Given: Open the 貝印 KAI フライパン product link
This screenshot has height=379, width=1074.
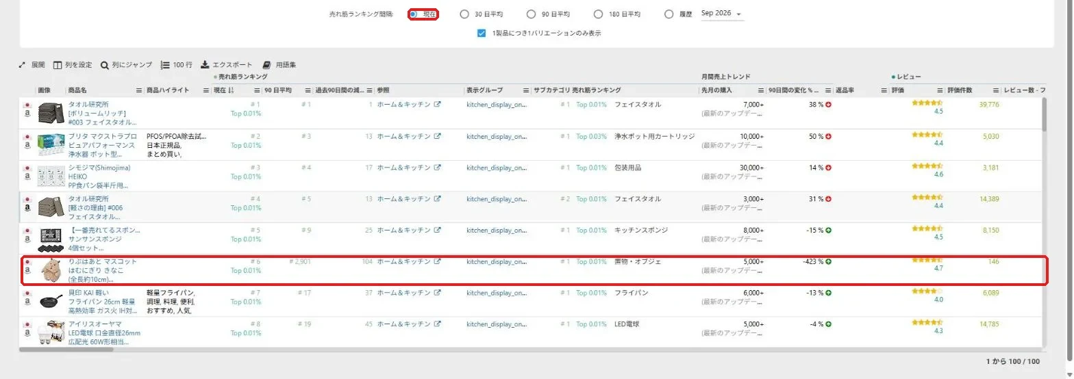Looking at the screenshot, I should 103,302.
